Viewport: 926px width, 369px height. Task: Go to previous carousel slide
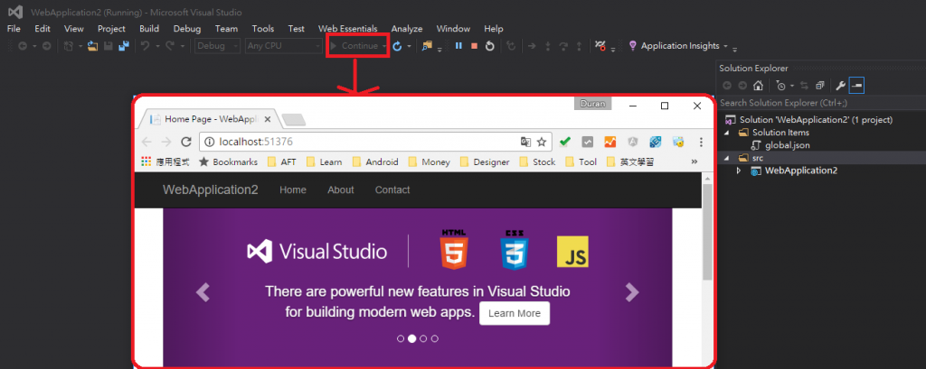203,291
